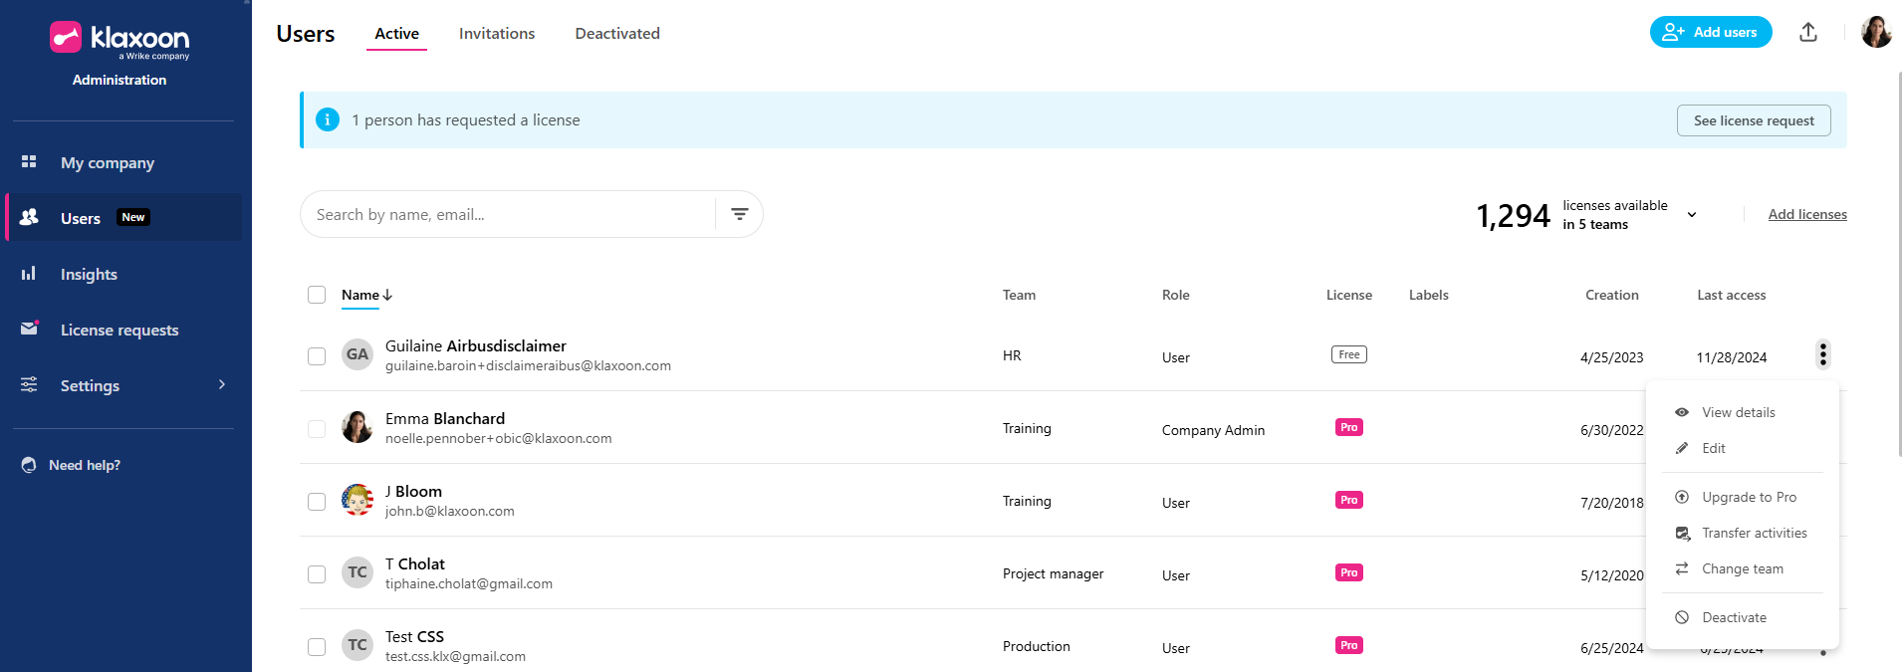Open the search filter icon

point(739,214)
